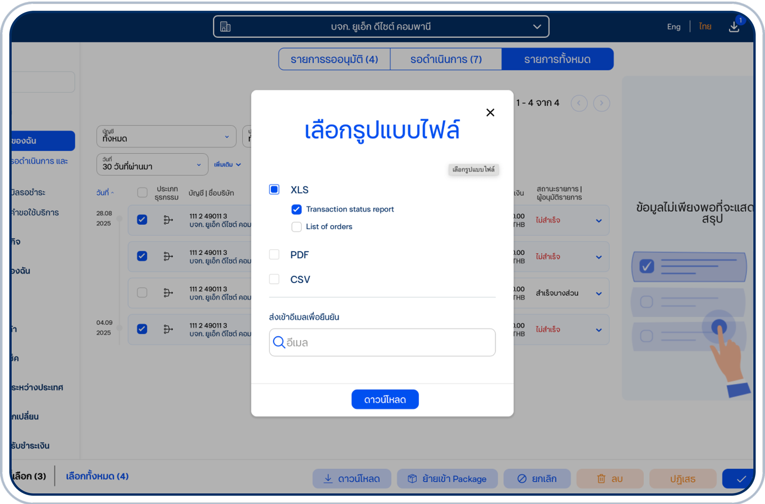Open the บัญชี ทั้งหมด account dropdown
This screenshot has width=765, height=504.
[x=166, y=136]
